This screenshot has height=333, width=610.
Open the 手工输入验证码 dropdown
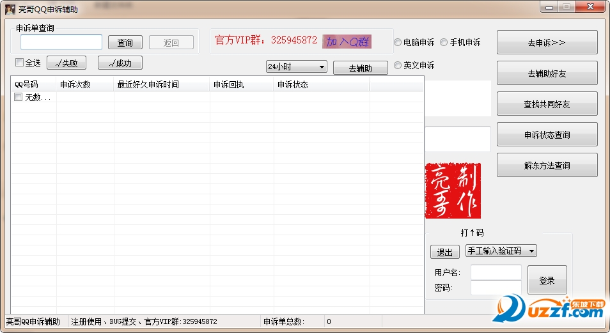(501, 251)
